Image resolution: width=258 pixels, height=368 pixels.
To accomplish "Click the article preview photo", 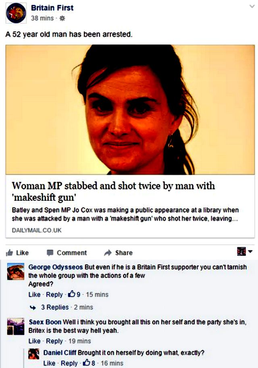I will point(130,110).
